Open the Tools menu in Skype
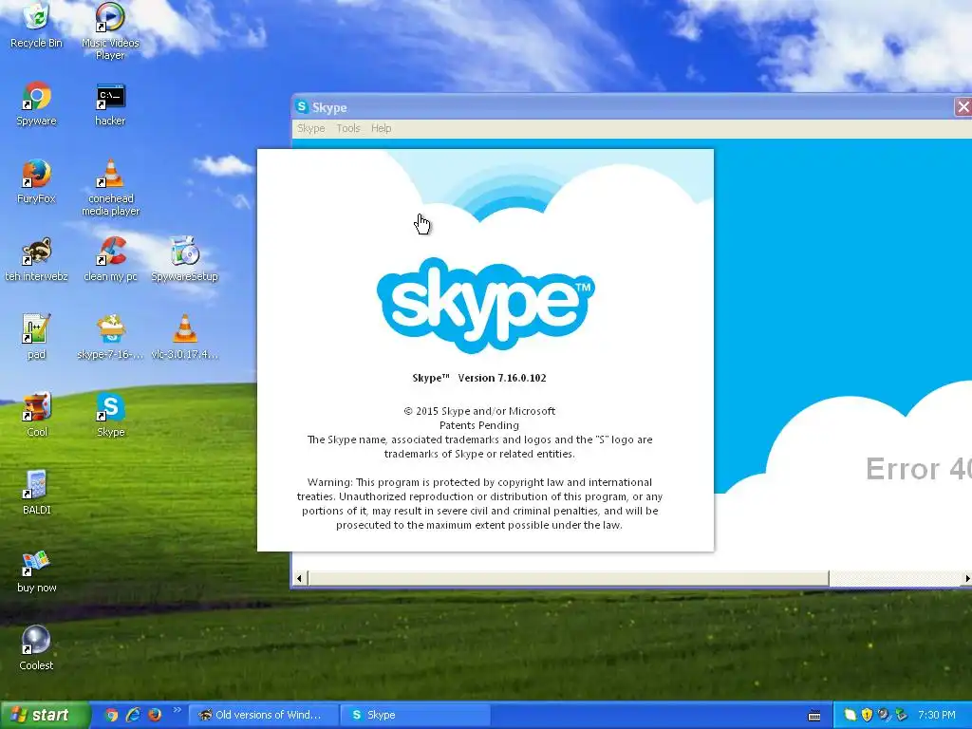The image size is (972, 729). pyautogui.click(x=348, y=128)
